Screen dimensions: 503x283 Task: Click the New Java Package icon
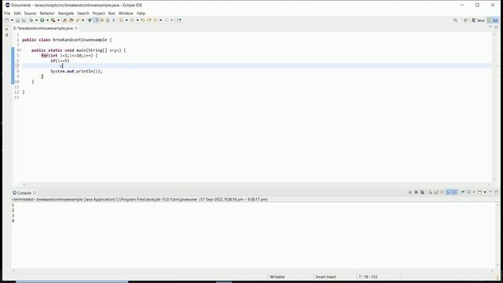[64, 20]
